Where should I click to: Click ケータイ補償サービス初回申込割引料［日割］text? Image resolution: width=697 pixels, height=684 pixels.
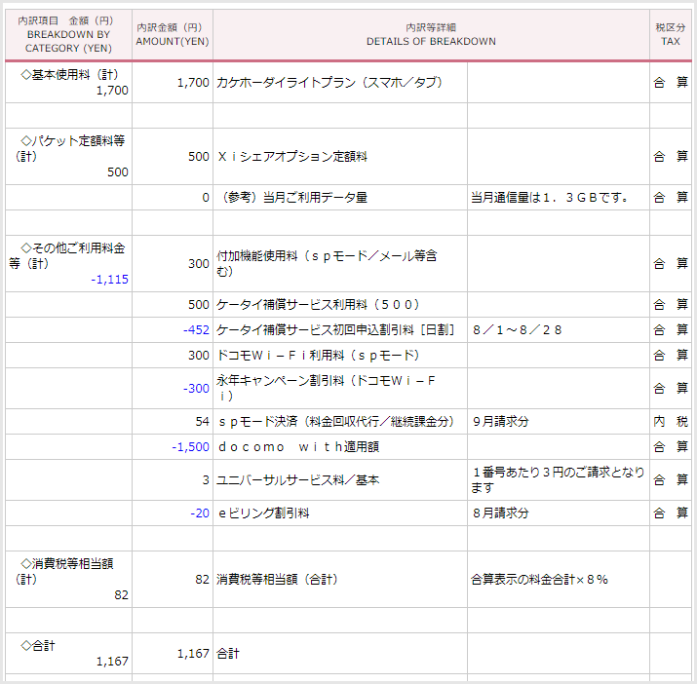(x=335, y=329)
